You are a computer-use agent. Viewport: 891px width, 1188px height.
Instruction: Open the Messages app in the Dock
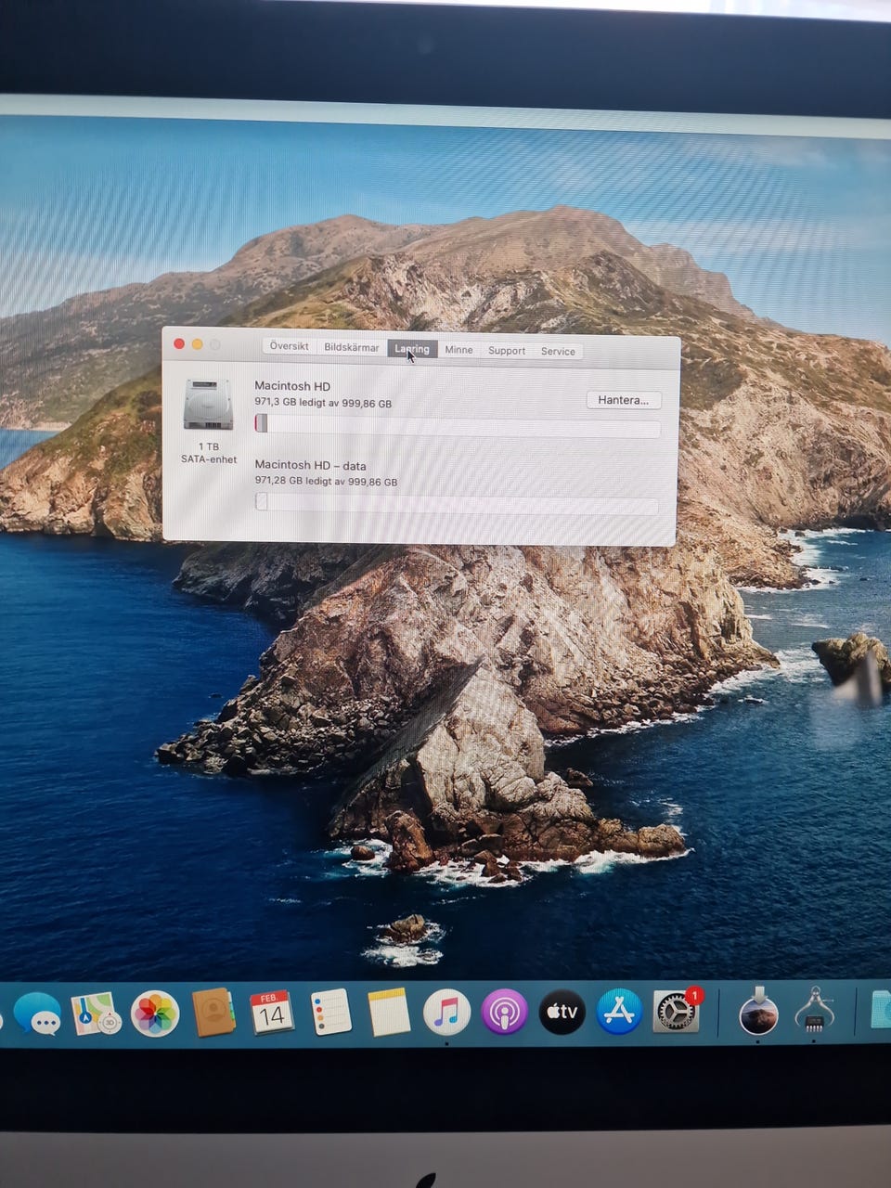37,1014
